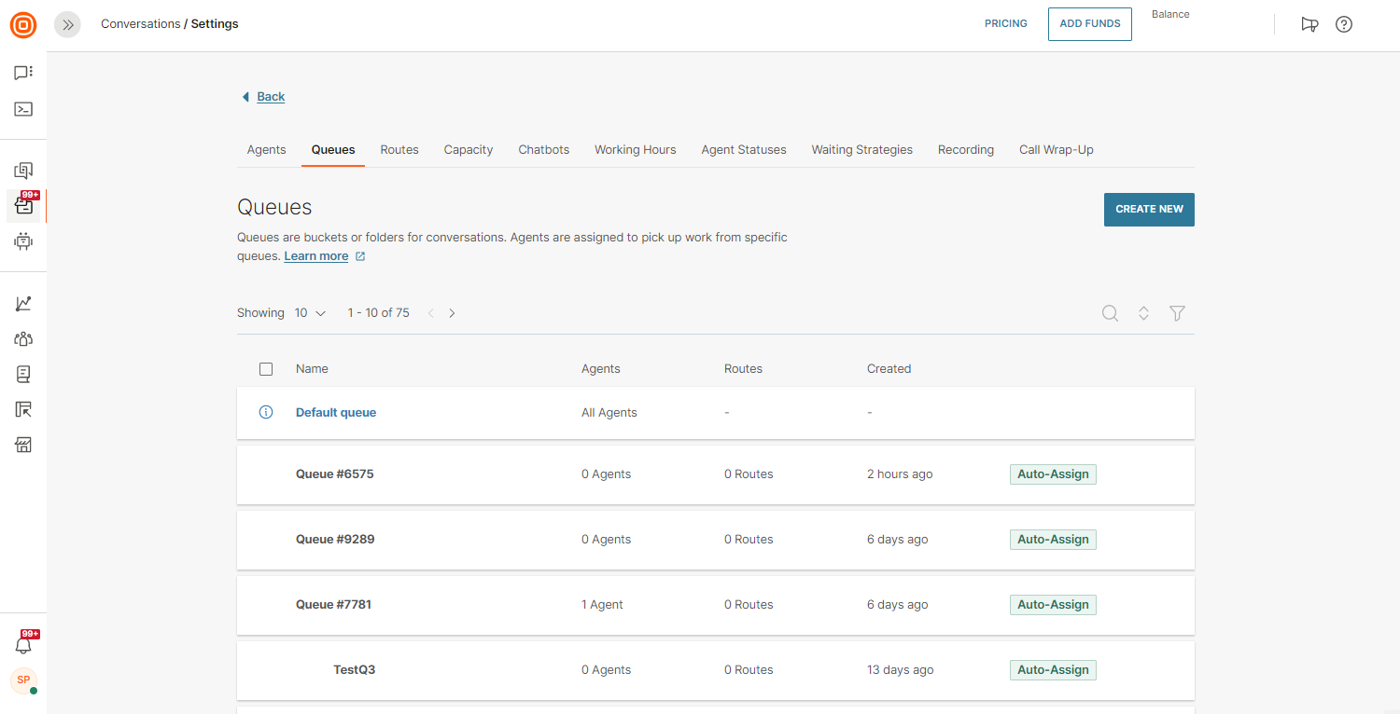Click the ADD FUNDS button

coord(1089,24)
